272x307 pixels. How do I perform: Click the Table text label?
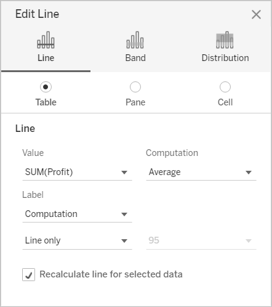pyautogui.click(x=46, y=102)
